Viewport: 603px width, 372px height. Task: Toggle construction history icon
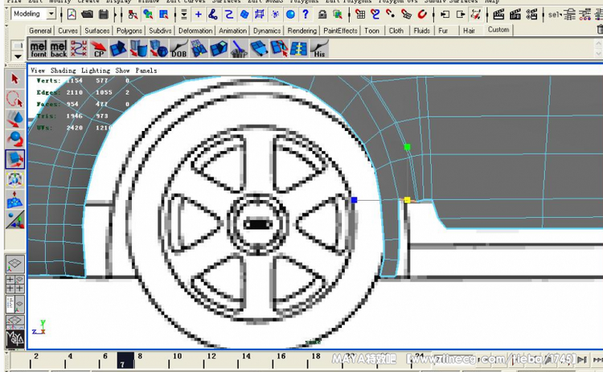tap(476, 14)
